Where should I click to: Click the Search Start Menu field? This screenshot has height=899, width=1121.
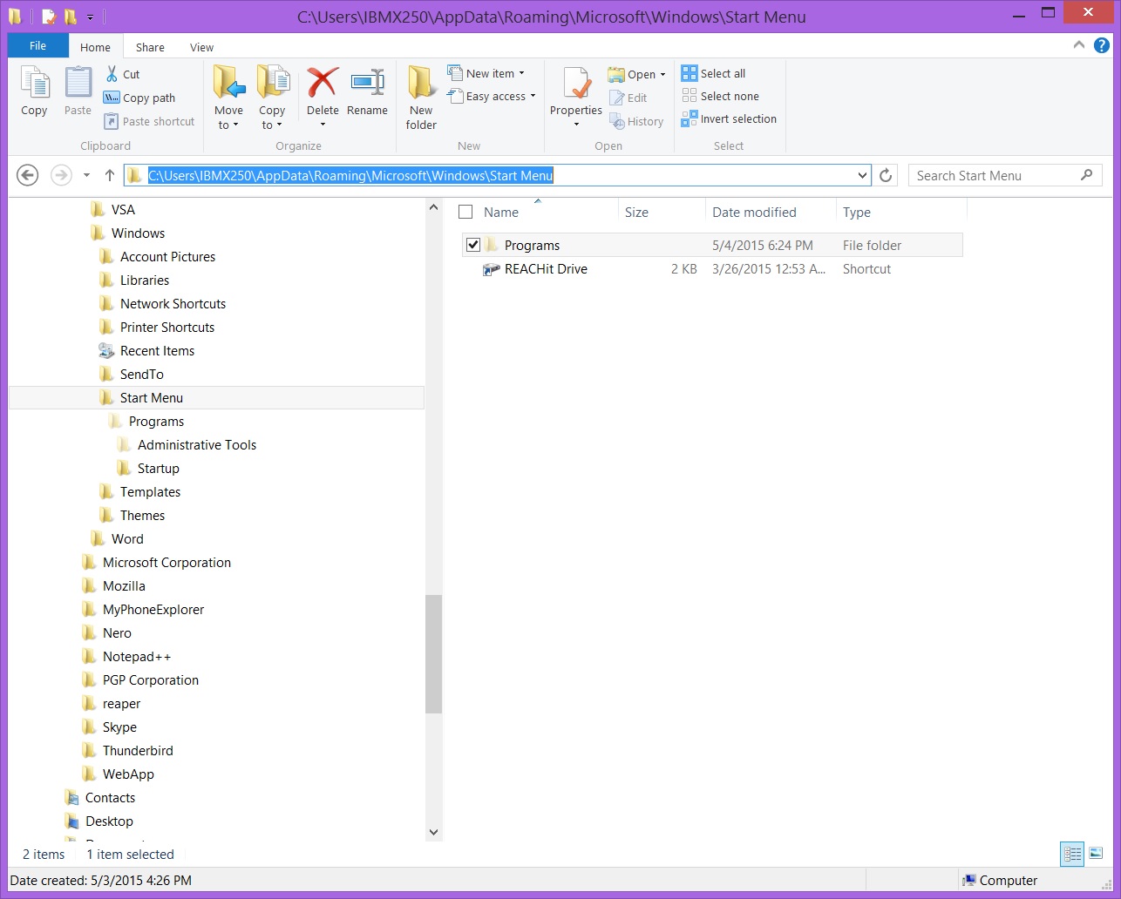[x=994, y=176]
